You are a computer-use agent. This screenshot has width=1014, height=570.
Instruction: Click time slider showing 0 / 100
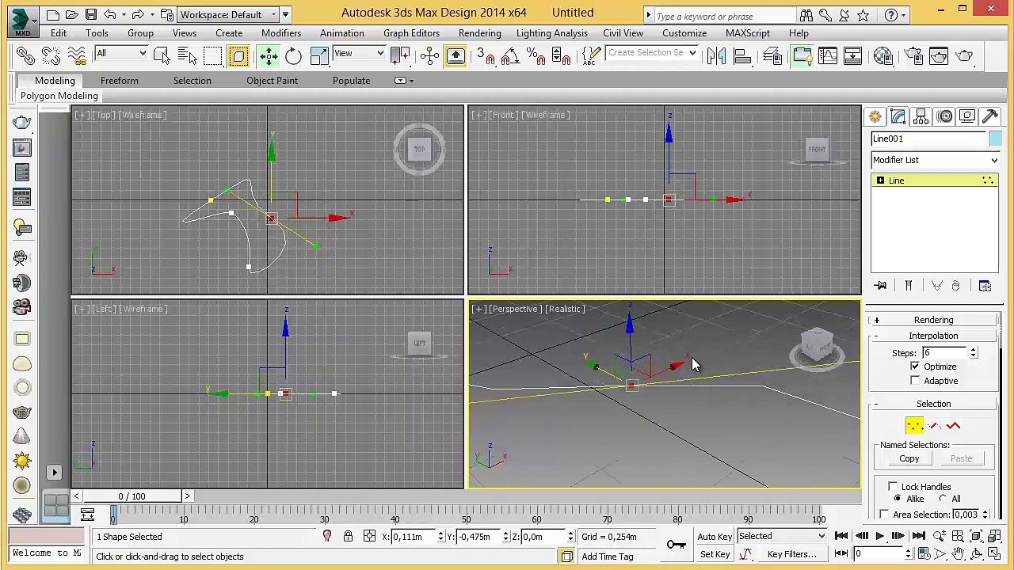132,496
